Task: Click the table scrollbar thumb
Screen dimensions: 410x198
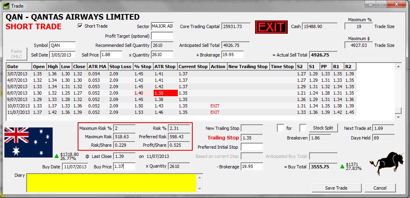Action: 398,111
